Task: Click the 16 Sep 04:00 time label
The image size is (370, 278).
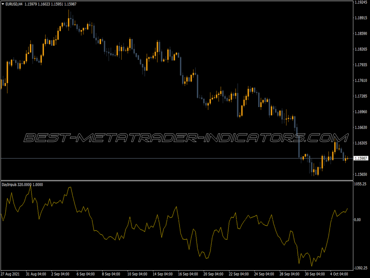Action: (188, 274)
